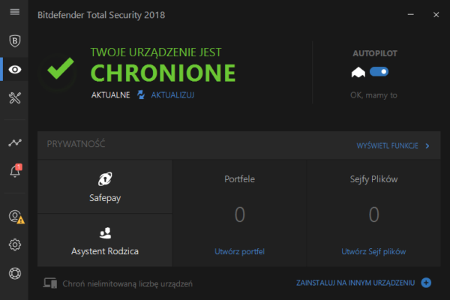Click the AUTOPILOT label
This screenshot has width=450, height=300.
[375, 53]
